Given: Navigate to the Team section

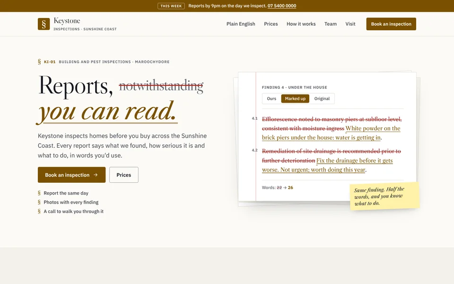Looking at the screenshot, I should coord(331,24).
